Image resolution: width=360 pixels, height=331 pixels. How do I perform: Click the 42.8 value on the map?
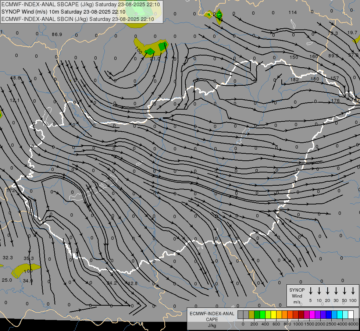(132, 284)
